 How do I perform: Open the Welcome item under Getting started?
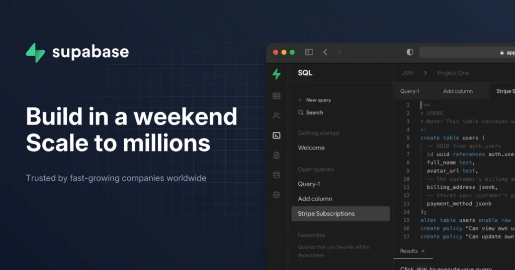tap(311, 148)
